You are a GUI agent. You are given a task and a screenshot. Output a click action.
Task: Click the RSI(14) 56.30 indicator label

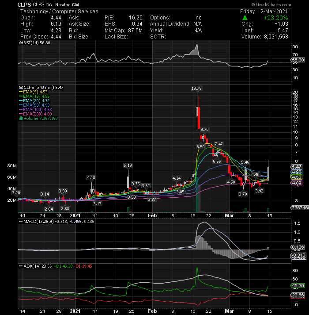[37, 43]
